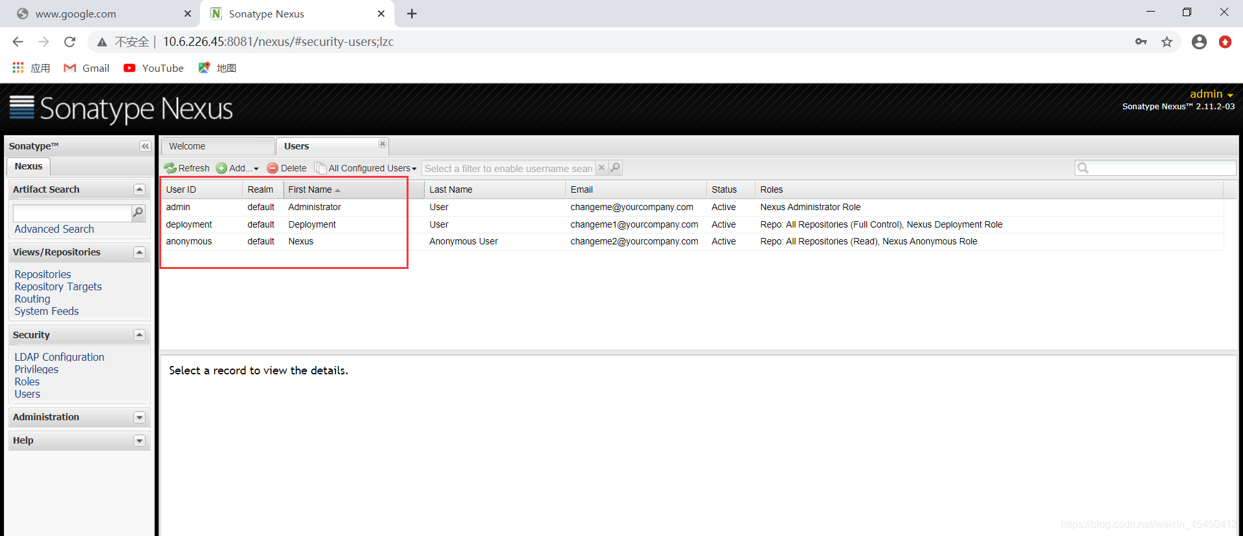Click the red browser update icon
Image resolution: width=1243 pixels, height=536 pixels.
coord(1225,41)
